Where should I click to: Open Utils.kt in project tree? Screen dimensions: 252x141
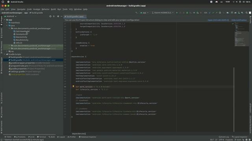click(x=19, y=43)
